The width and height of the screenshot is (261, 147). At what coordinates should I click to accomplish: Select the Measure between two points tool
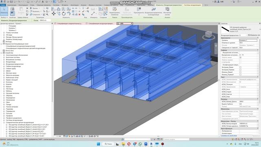93,13
